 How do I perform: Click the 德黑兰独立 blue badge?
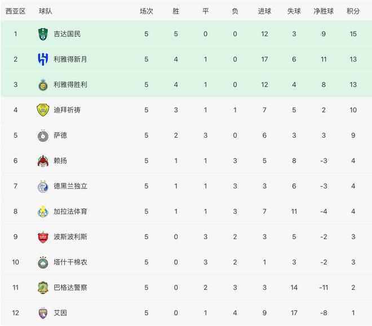43,186
